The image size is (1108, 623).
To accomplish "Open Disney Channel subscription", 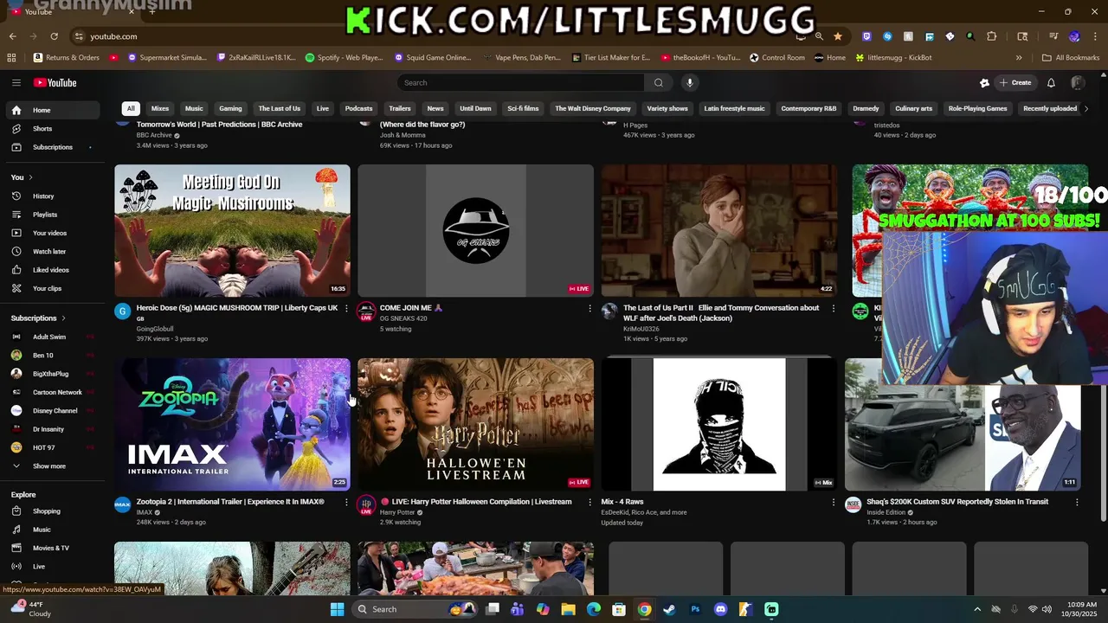I will tap(51, 411).
